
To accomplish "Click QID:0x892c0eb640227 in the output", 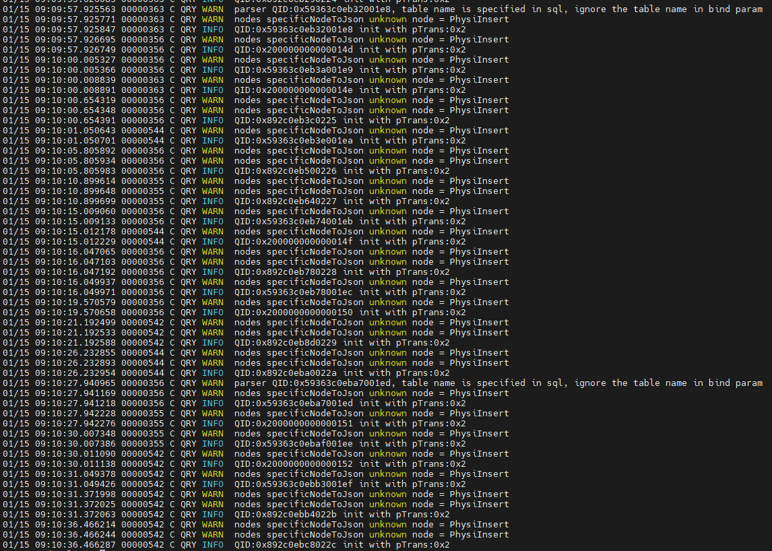I will point(286,201).
